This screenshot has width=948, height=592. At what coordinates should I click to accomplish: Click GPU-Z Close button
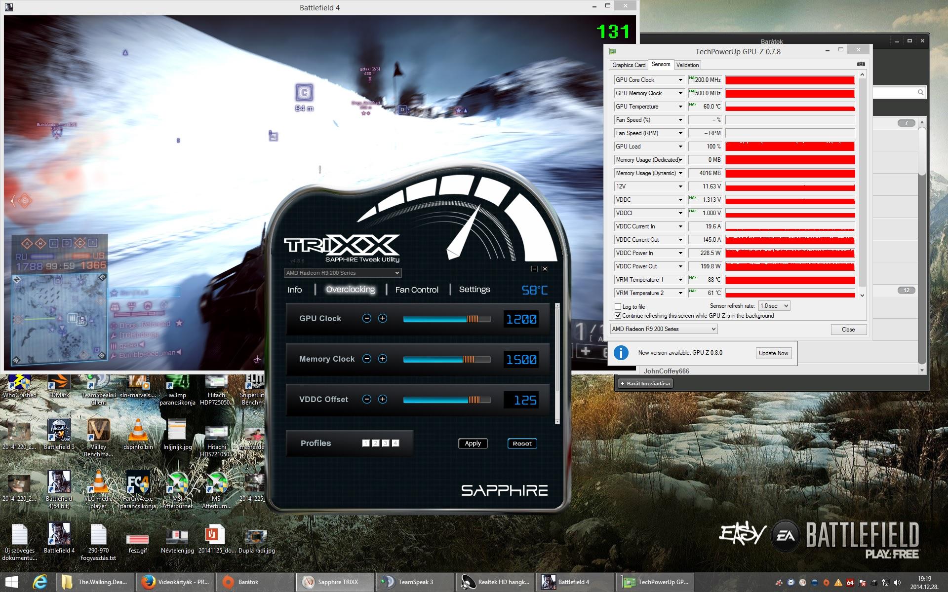848,330
